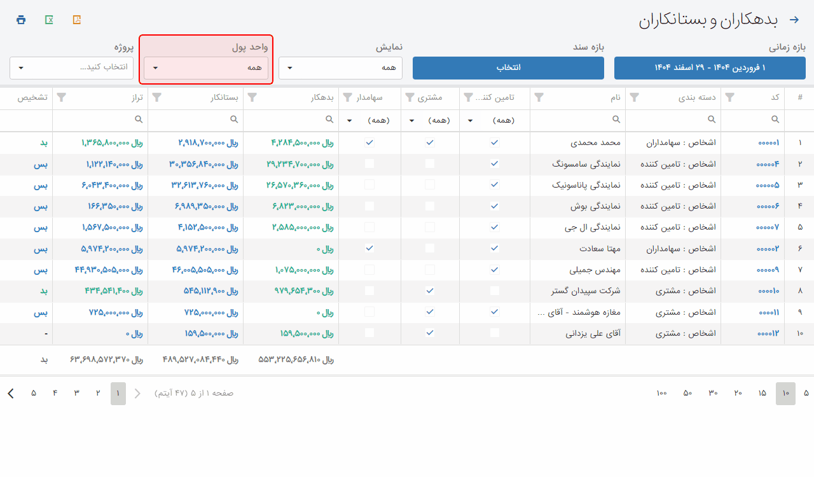814x477 pixels.
Task: Go to the next page with the arrow
Action: [11, 393]
